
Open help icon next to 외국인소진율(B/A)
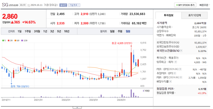tap(181, 51)
